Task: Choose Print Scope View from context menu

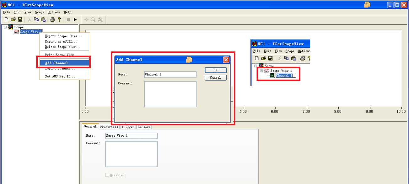Action: pos(60,55)
